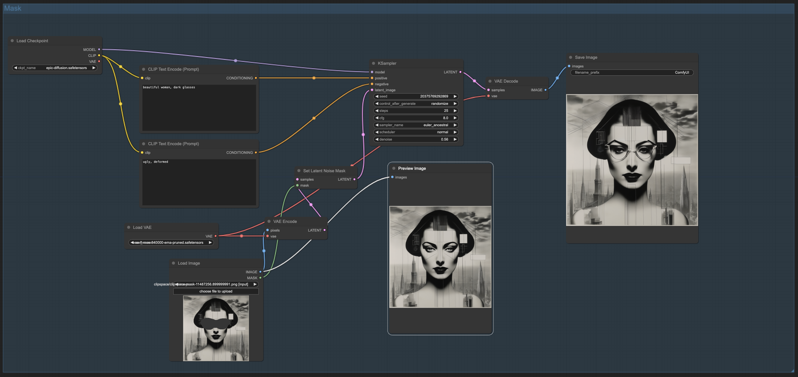Viewport: 798px width, 377px height.
Task: Select the LATENT output dot on VAE Encode
Action: coord(324,230)
